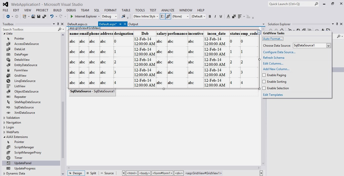Open the (Default font) dropdown
Image resolution: width=344 pixels, height=176 pixels.
point(204,16)
